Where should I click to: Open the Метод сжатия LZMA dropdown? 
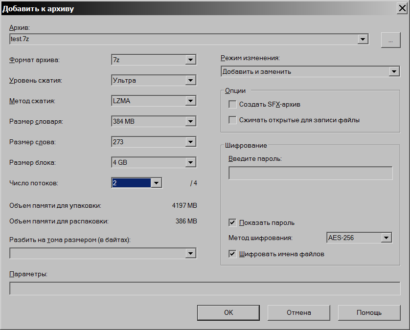[x=191, y=101]
